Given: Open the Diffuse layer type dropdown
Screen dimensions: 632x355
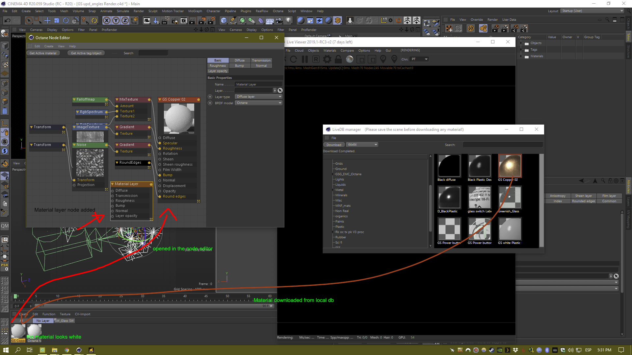Looking at the screenshot, I should [259, 97].
